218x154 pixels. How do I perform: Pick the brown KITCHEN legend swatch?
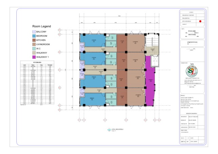click(x=34, y=40)
